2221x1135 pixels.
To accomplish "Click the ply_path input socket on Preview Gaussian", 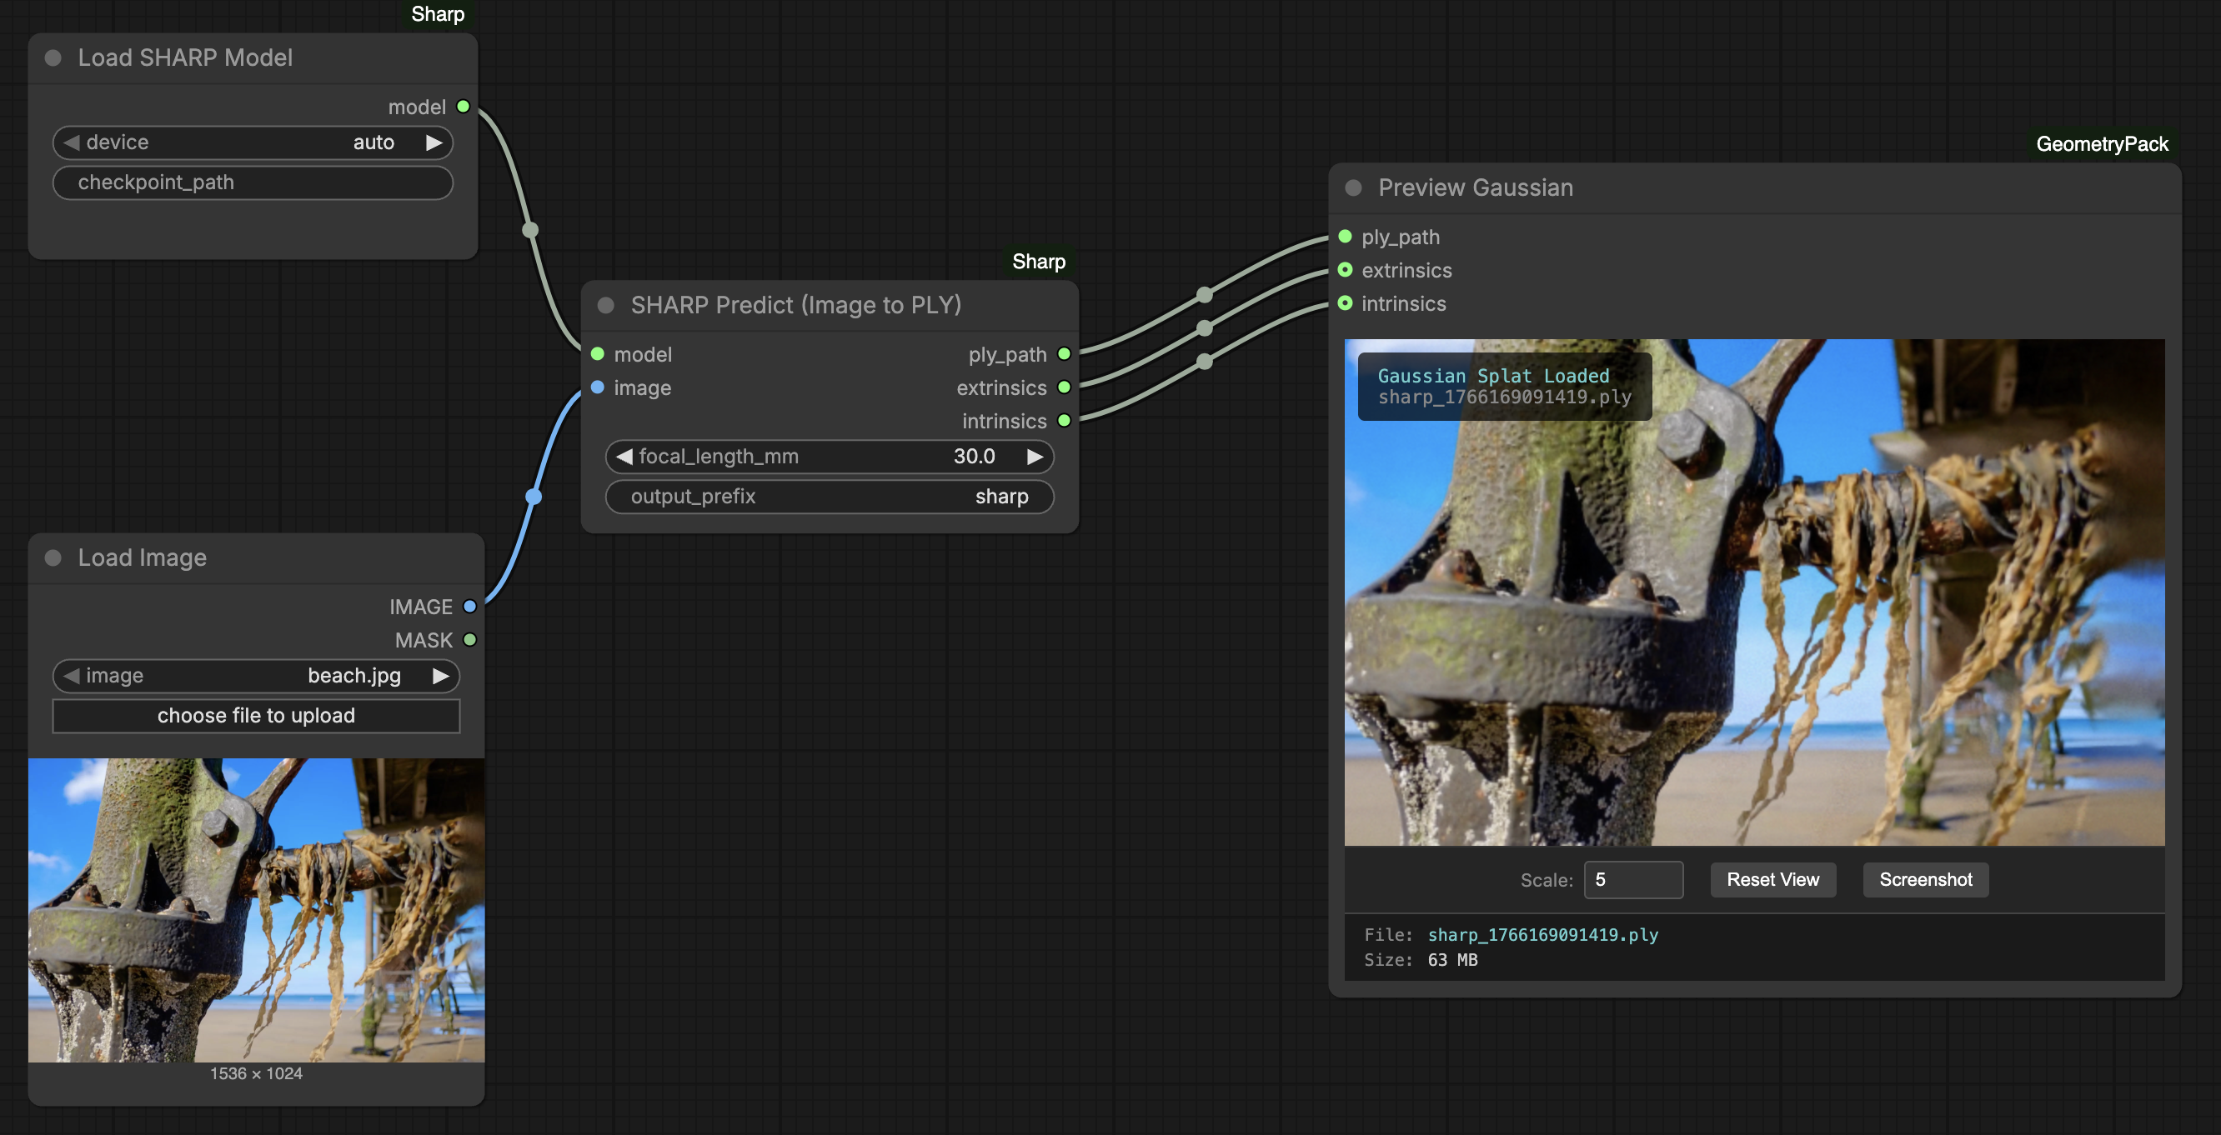I will [x=1345, y=237].
